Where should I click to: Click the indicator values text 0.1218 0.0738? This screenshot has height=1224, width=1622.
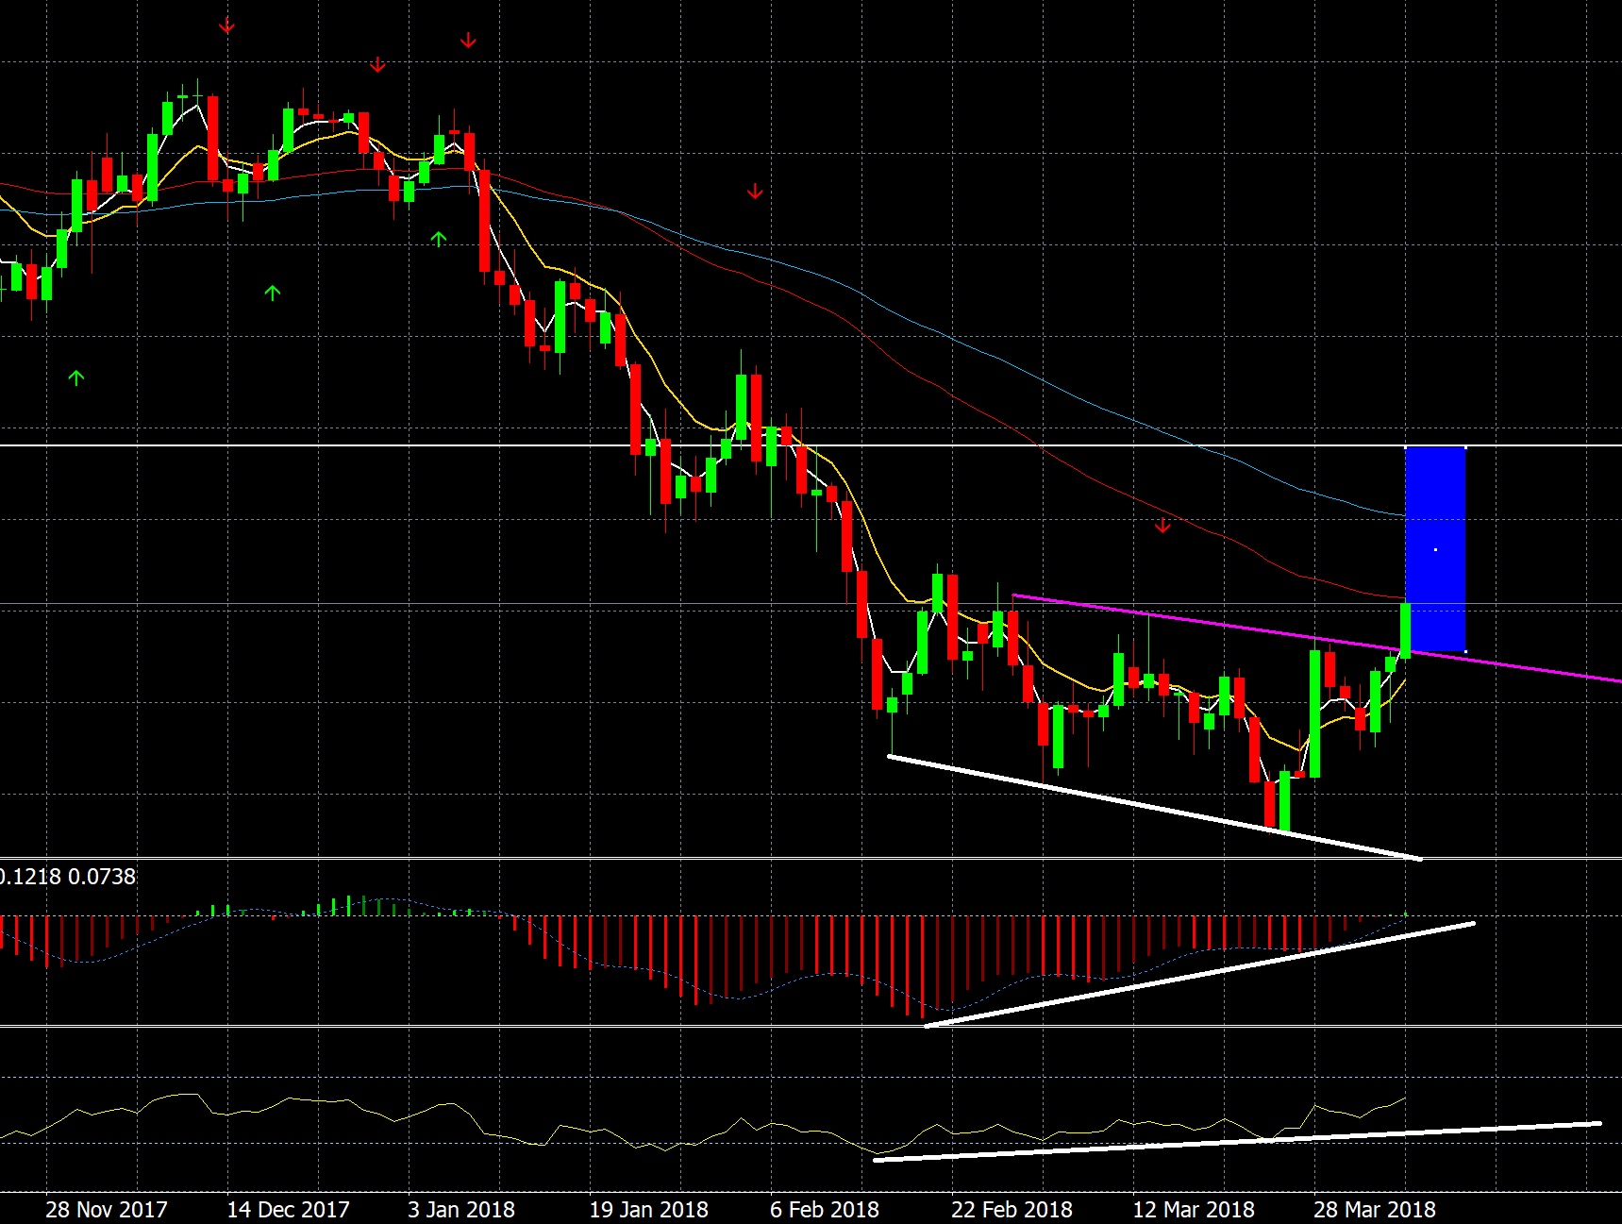coord(67,877)
